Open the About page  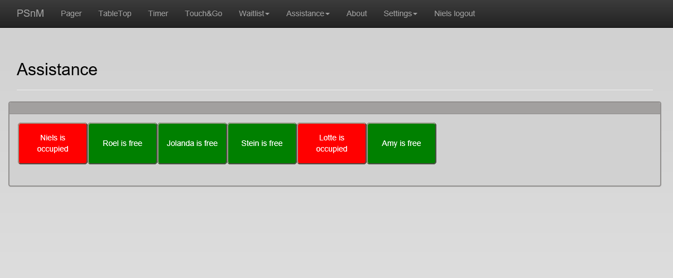click(357, 13)
